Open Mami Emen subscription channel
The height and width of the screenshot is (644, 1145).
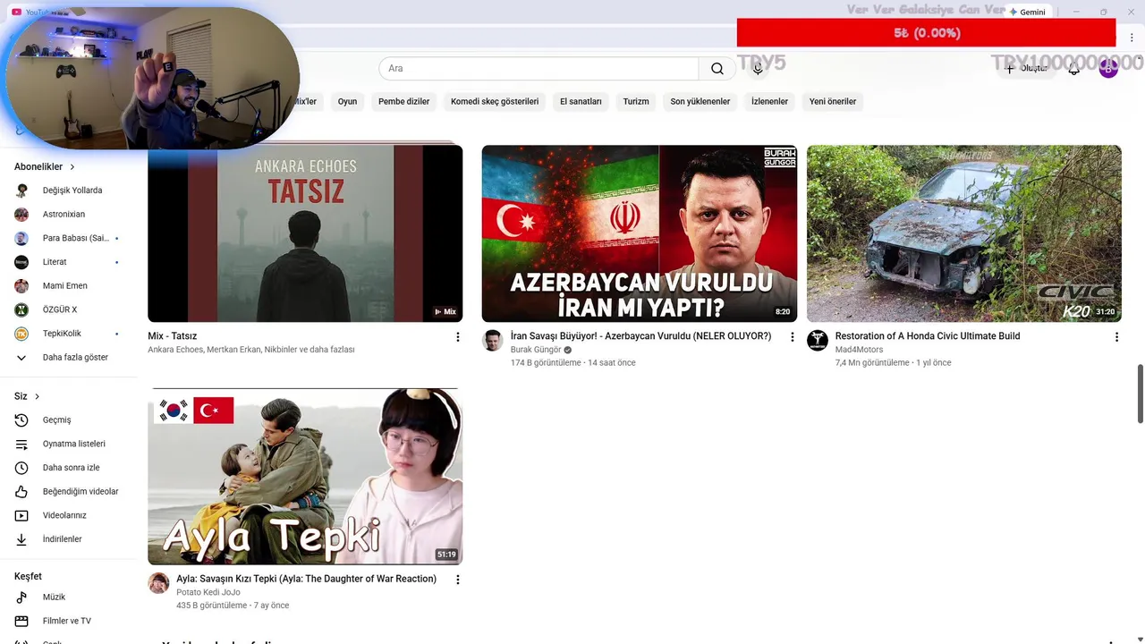(x=68, y=286)
